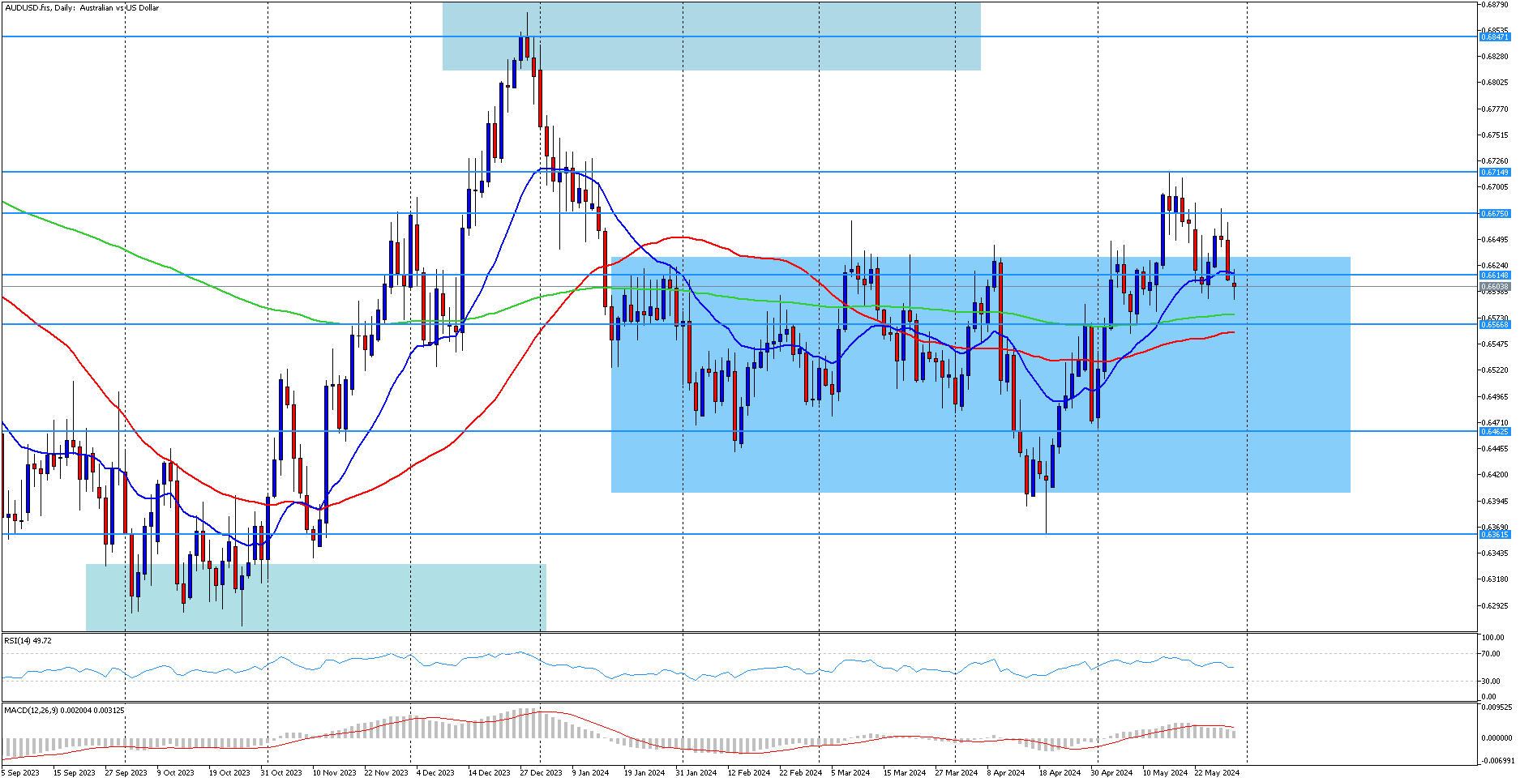Click the 0.67770 price scale value

tap(1495, 109)
